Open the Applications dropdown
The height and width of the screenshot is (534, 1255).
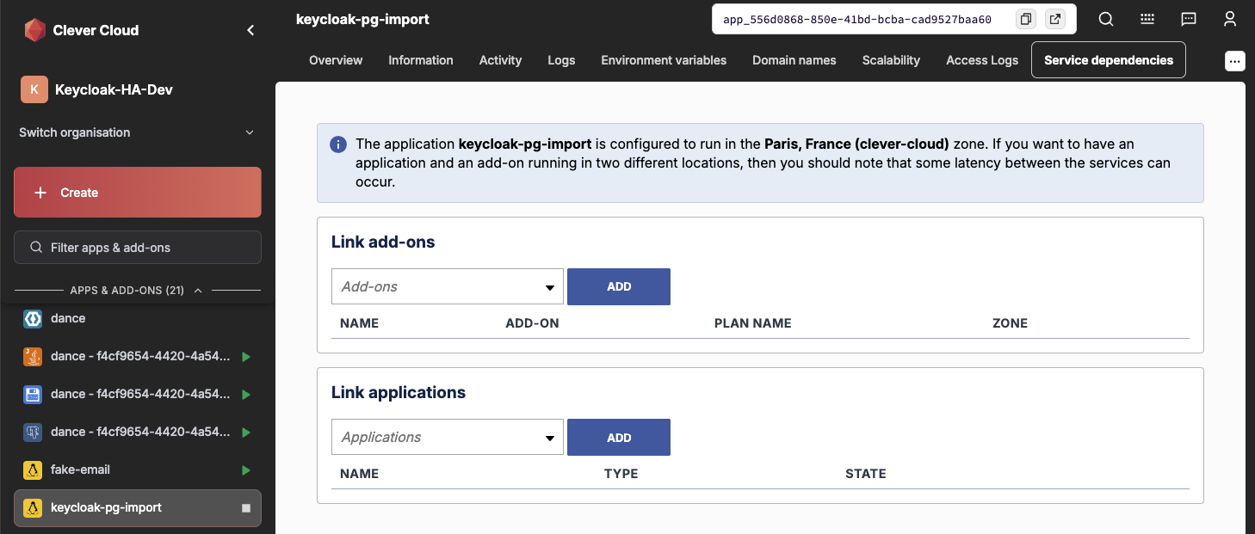(448, 437)
